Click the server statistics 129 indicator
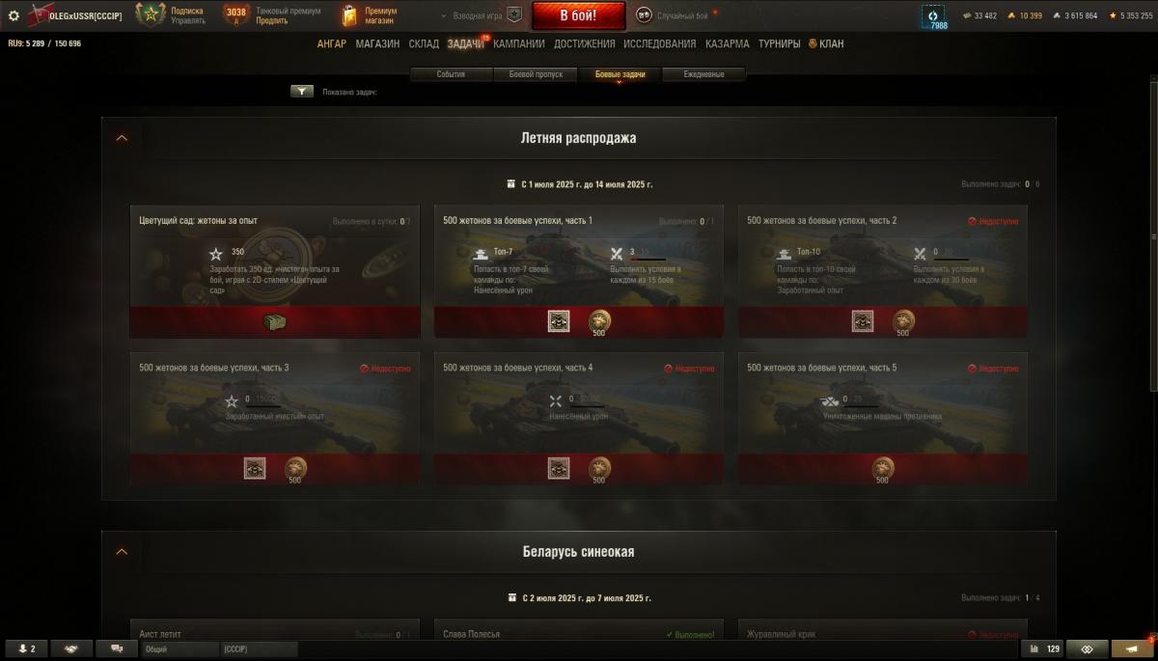Viewport: 1158px width, 661px height. click(1045, 649)
